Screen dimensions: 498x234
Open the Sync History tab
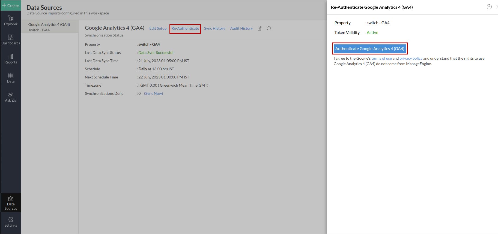point(214,28)
